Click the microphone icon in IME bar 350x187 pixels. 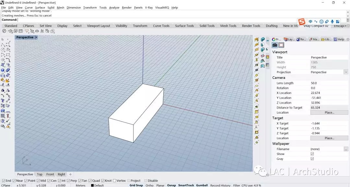coord(332,22)
